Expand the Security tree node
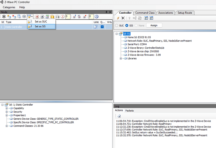 click(x=7, y=112)
